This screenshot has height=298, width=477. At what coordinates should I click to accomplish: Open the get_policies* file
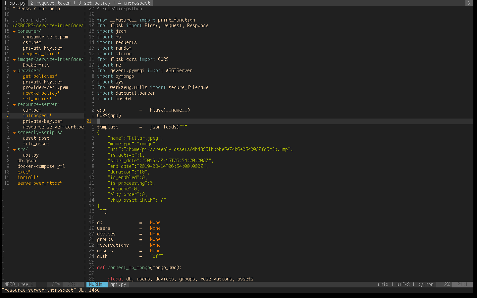(40, 76)
